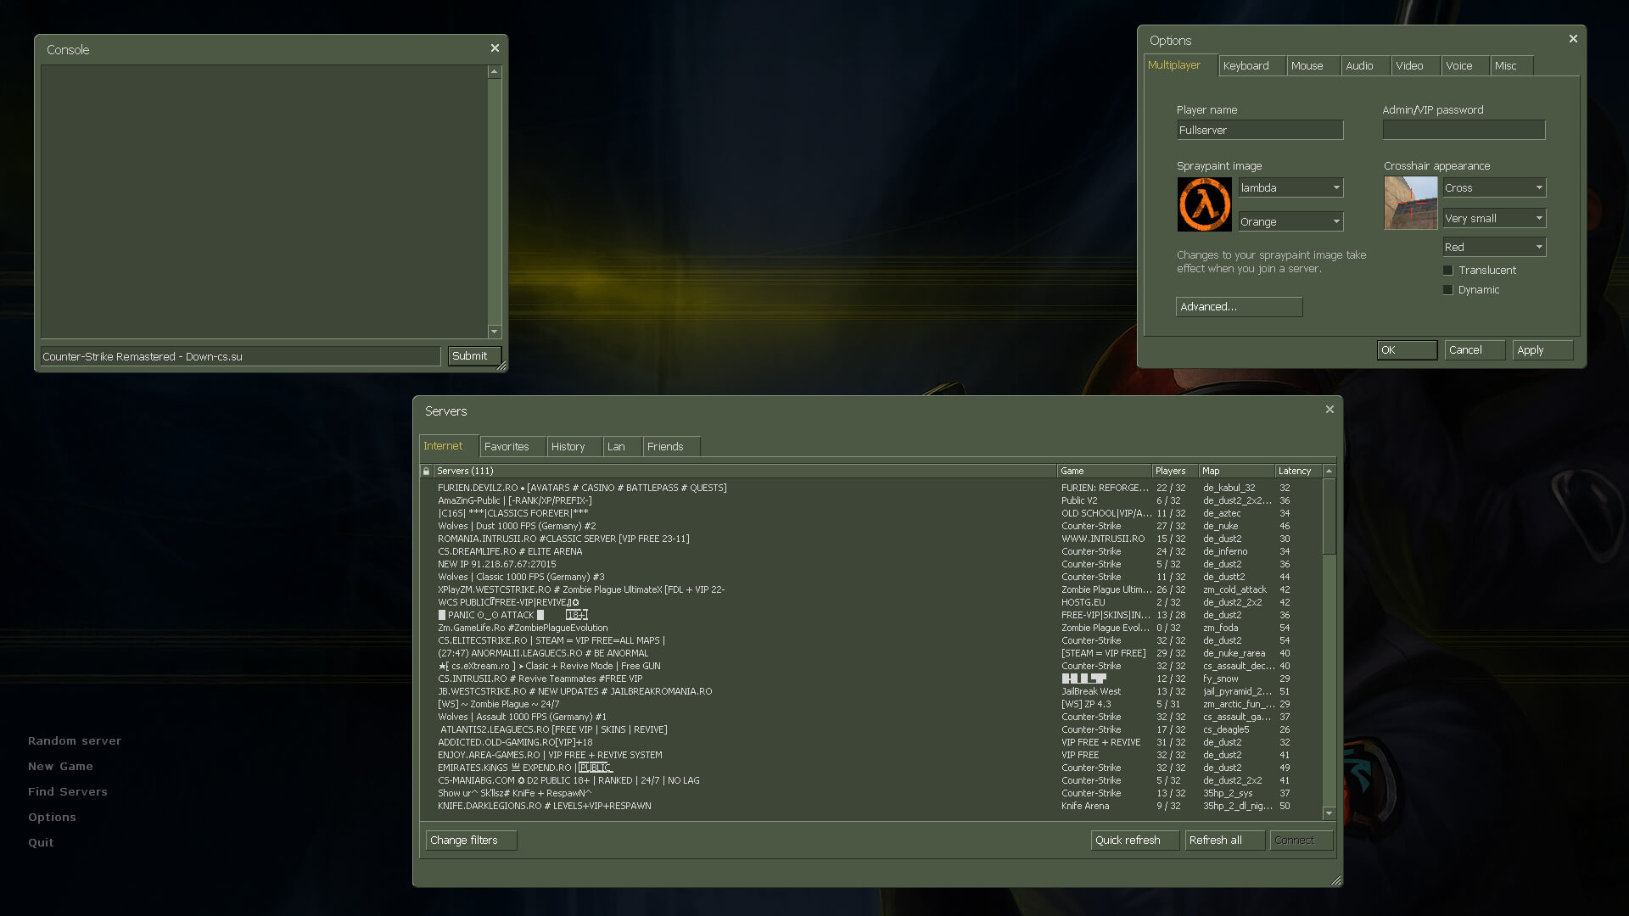Switch to the Audio options tab
Viewport: 1629px width, 916px height.
(1366, 66)
